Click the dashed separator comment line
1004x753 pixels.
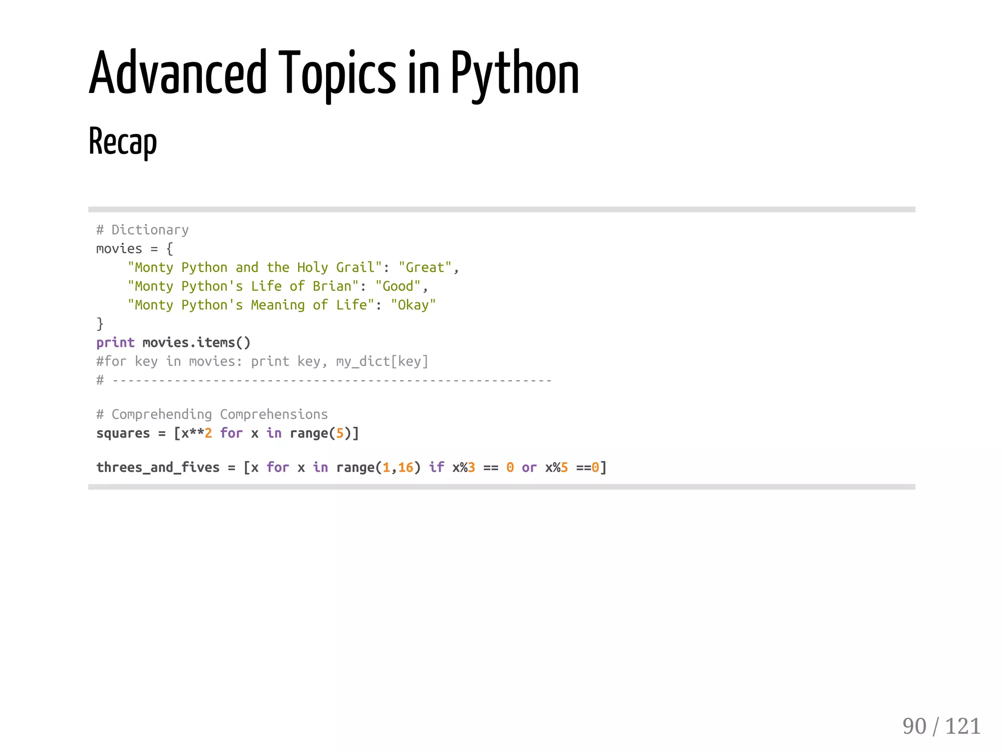(324, 380)
